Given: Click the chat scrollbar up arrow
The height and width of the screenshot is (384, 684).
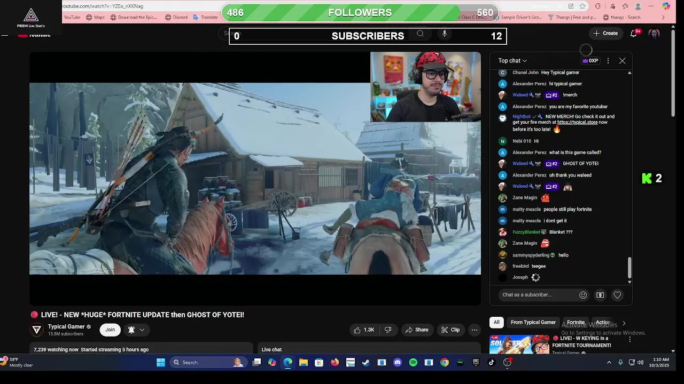Looking at the screenshot, I should click(x=629, y=73).
